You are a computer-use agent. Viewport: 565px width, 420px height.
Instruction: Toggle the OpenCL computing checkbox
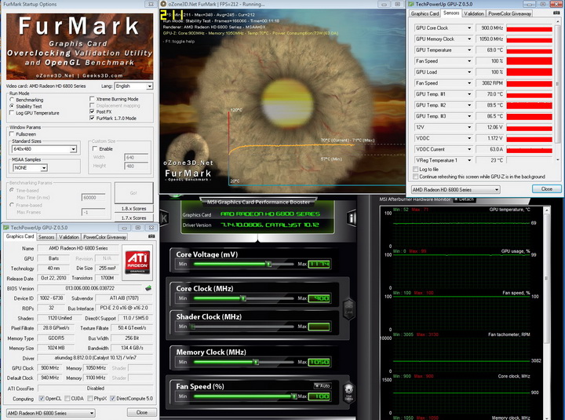[x=42, y=398]
